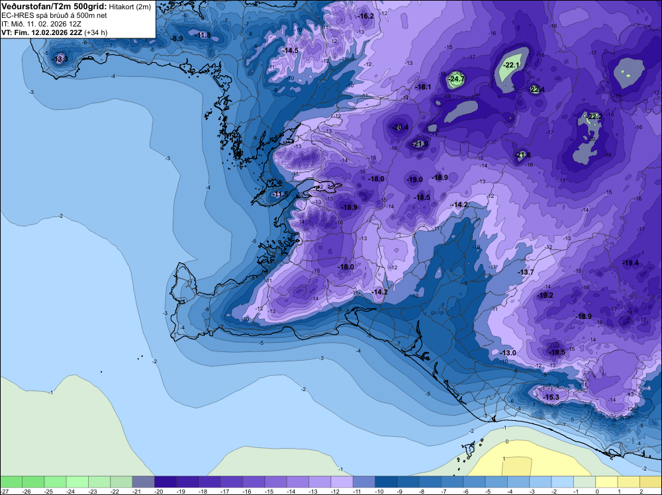
Task: Click the -21.0 temperature value
Action: point(420,144)
